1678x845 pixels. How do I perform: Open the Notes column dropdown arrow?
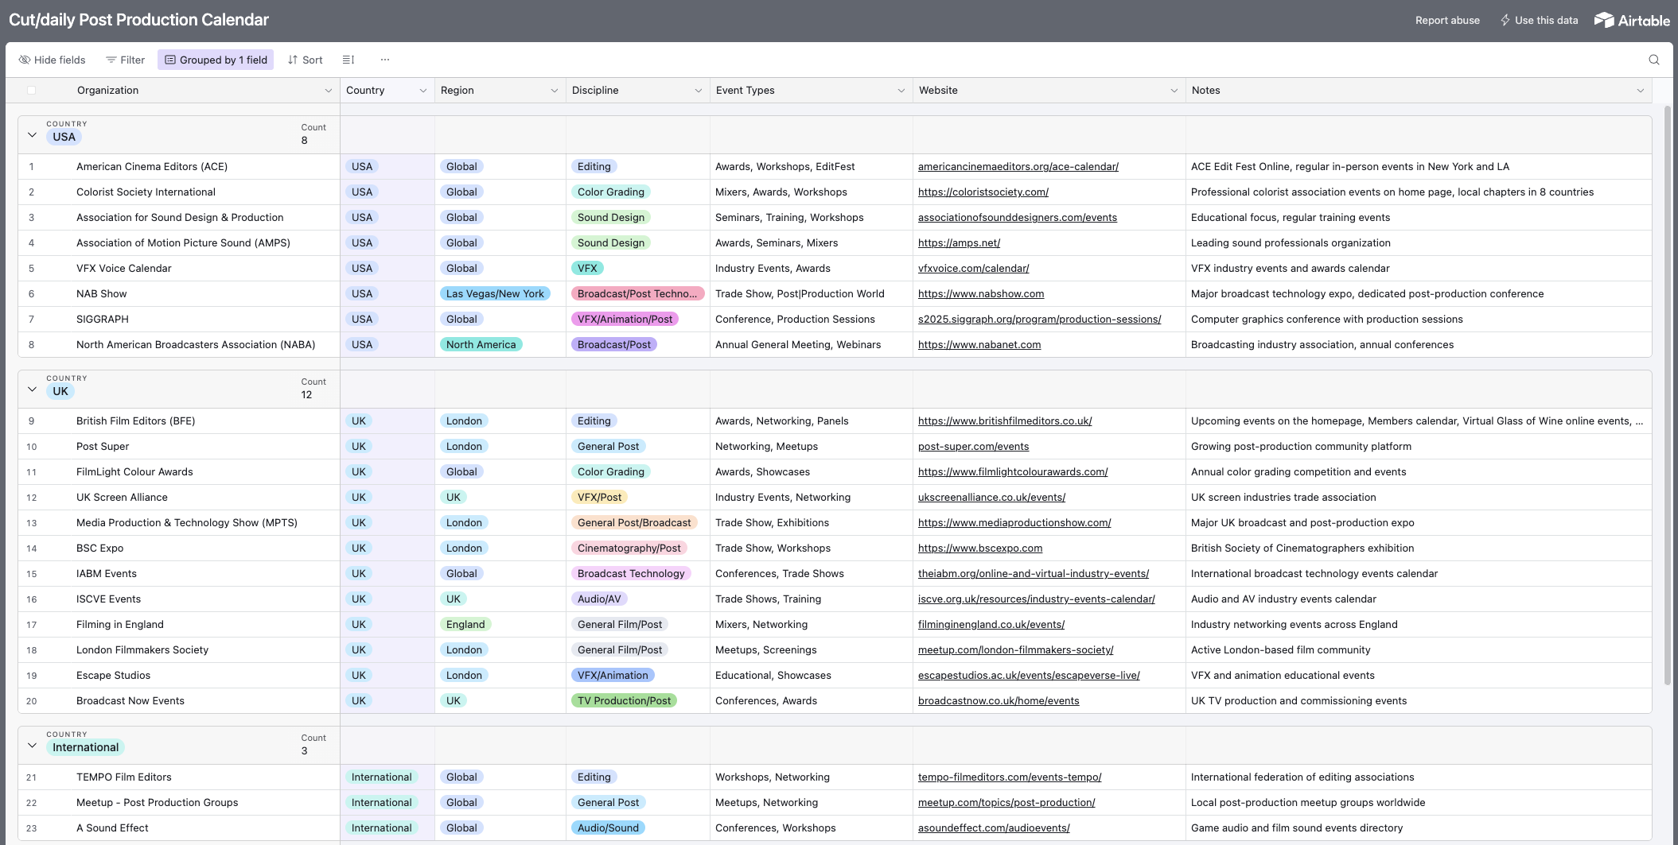(1640, 91)
